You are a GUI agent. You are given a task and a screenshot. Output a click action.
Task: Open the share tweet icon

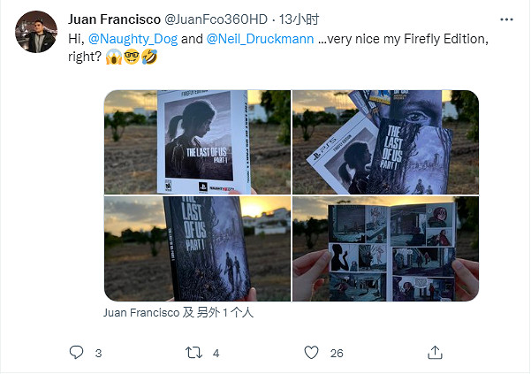(x=433, y=353)
